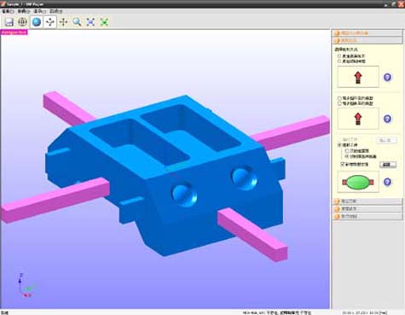The image size is (405, 315).
Task: Click the floppy disk save icon
Action: pyautogui.click(x=9, y=22)
